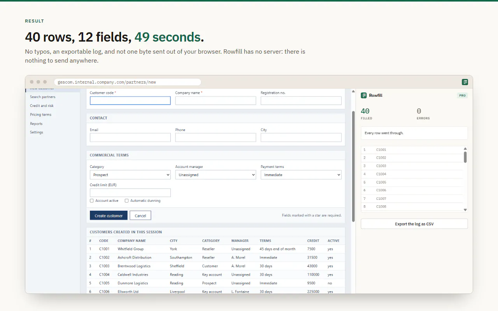This screenshot has height=311, width=498.
Task: Click Ellsworth Ltd in customers table
Action: click(128, 292)
